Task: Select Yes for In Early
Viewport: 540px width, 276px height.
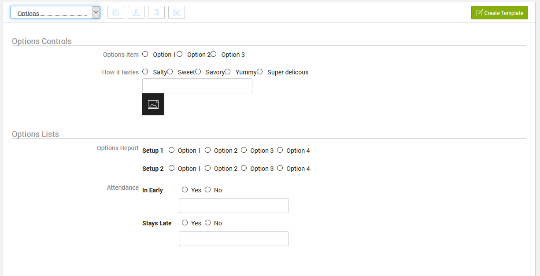Action: tap(185, 190)
